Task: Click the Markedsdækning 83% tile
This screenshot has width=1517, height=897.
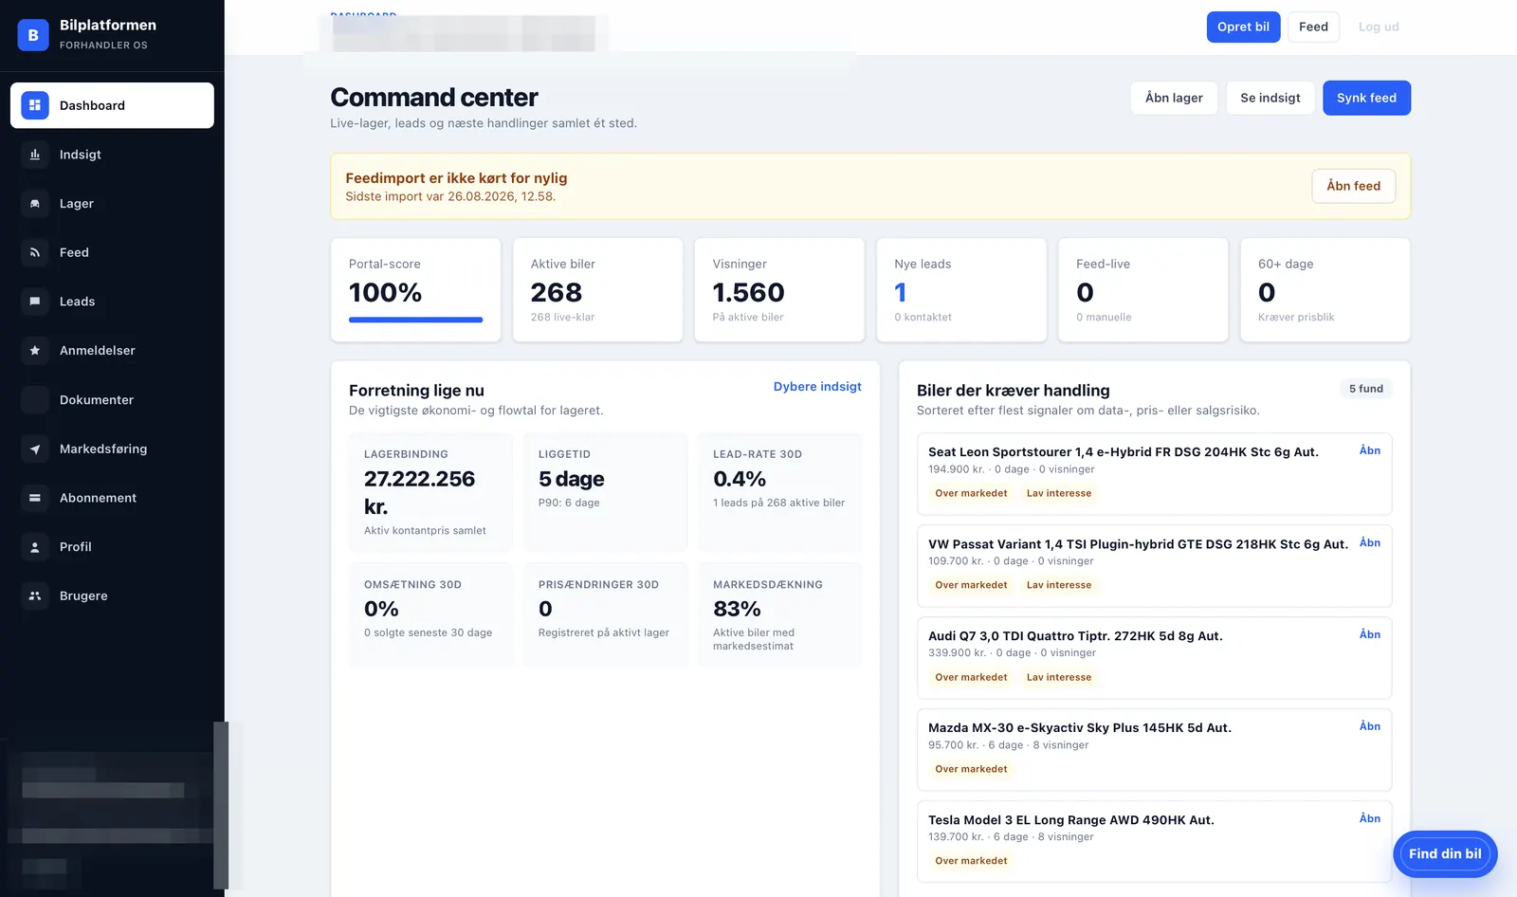Action: click(779, 614)
